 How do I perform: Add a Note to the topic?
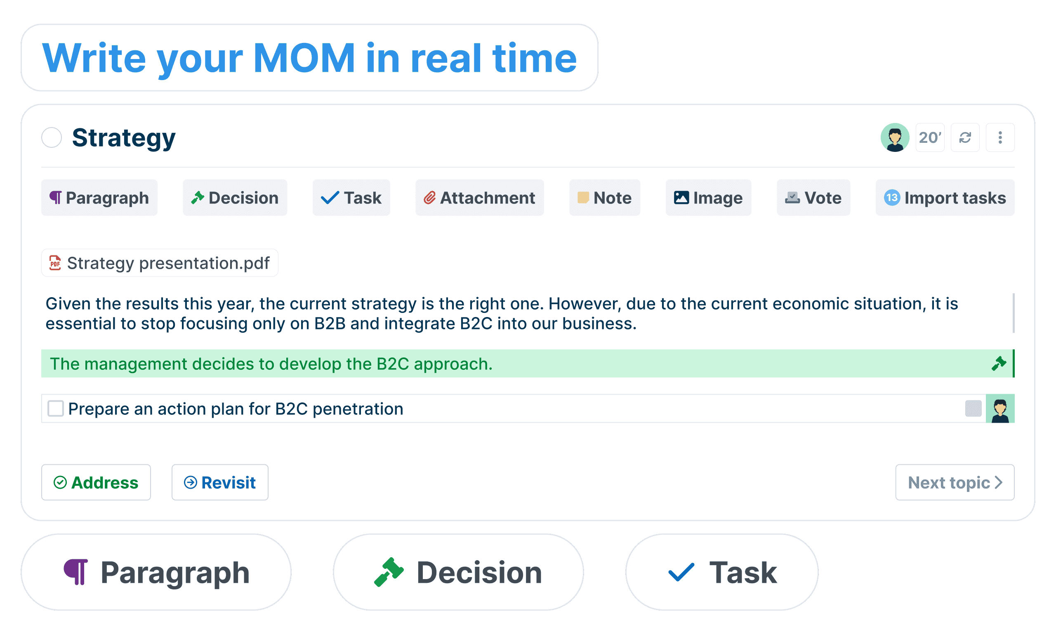click(604, 198)
